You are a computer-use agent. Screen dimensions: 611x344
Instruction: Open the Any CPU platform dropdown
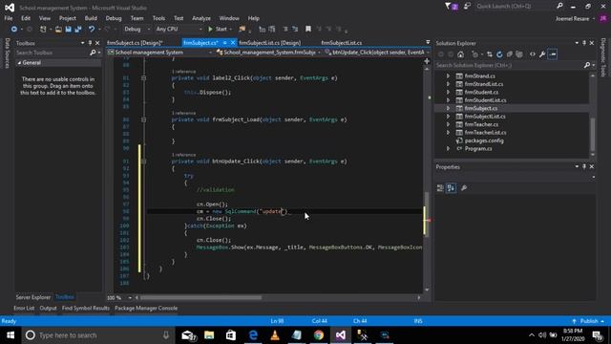point(179,29)
